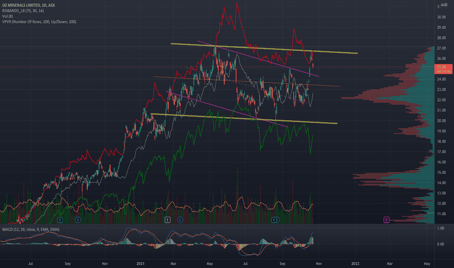Select the upper yellow trendline
Viewport: 454px width, 268px height.
264,48
